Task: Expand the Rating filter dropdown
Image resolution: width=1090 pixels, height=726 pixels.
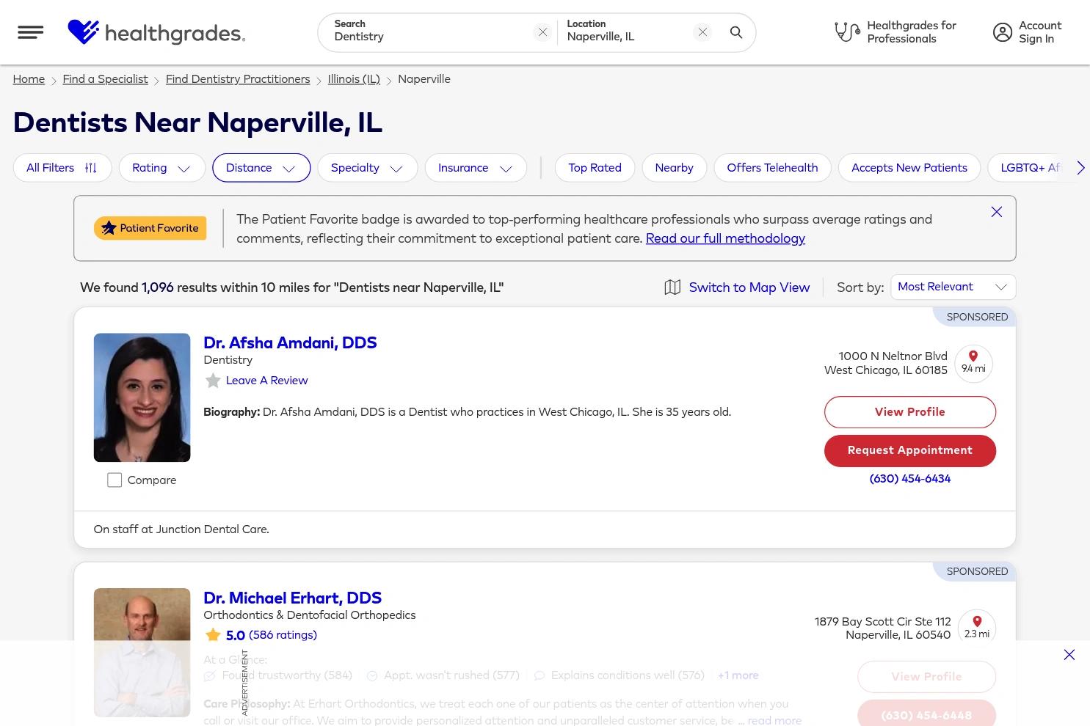Action: tap(161, 168)
